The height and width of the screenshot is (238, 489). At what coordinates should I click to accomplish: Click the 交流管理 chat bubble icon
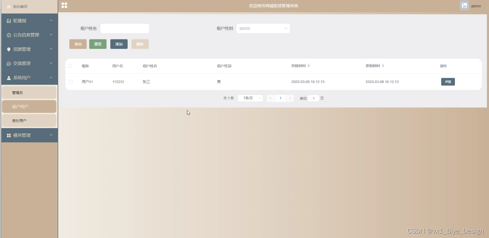click(x=9, y=64)
